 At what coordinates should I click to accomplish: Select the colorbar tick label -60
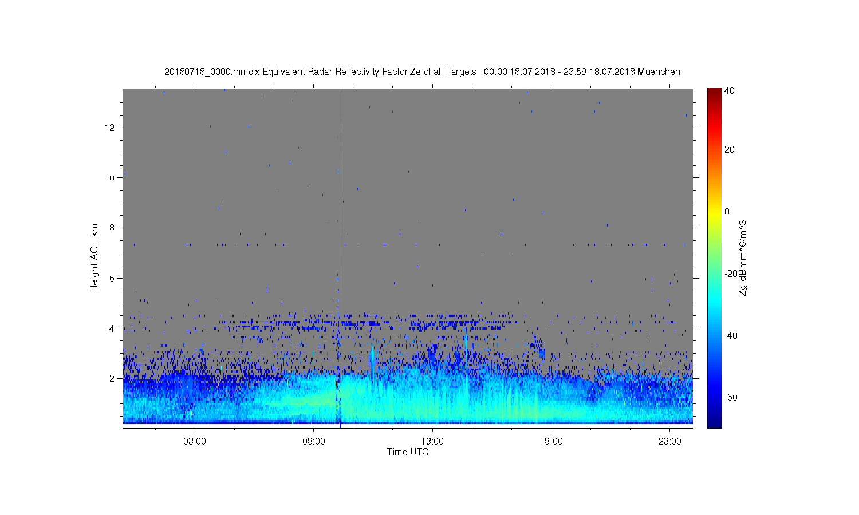[x=731, y=398]
